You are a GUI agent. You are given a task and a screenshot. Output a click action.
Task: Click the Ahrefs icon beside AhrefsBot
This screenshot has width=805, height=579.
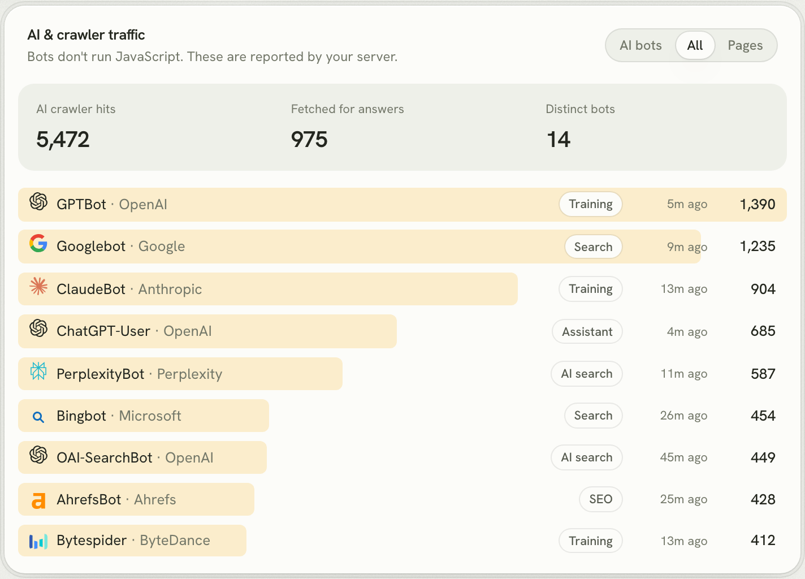click(x=38, y=500)
